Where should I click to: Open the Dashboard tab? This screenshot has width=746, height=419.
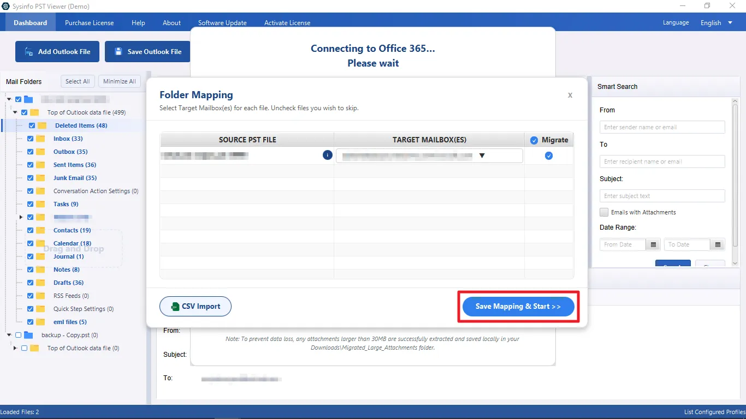[31, 23]
